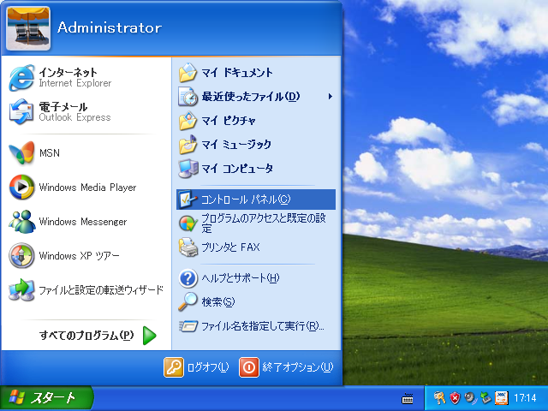This screenshot has height=411, width=548.
Task: Click the speaker-like tray icon
Action: 470,398
